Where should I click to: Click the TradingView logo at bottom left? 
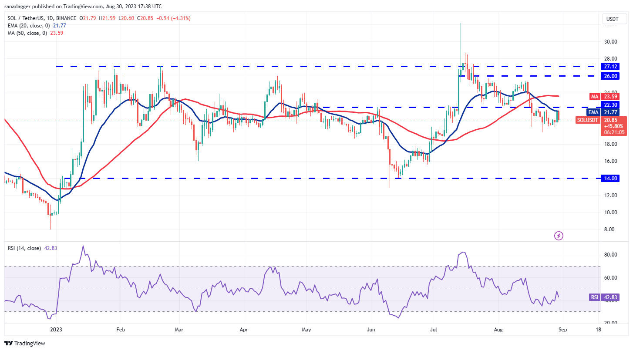25,343
